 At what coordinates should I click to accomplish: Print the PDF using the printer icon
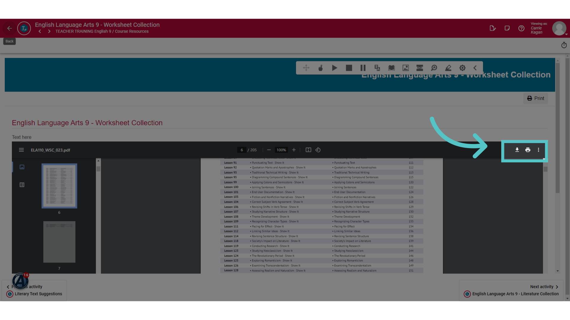coord(528,150)
